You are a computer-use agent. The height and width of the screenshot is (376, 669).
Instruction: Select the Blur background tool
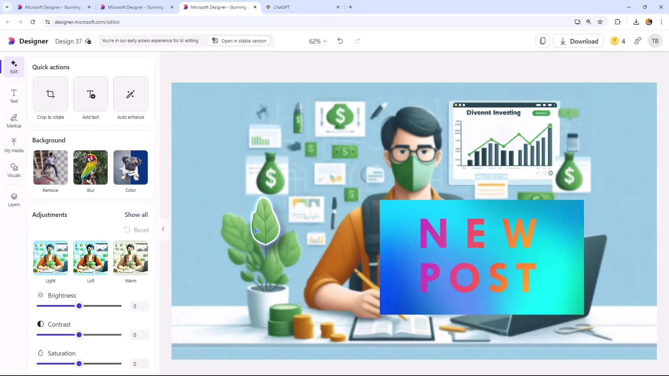91,167
